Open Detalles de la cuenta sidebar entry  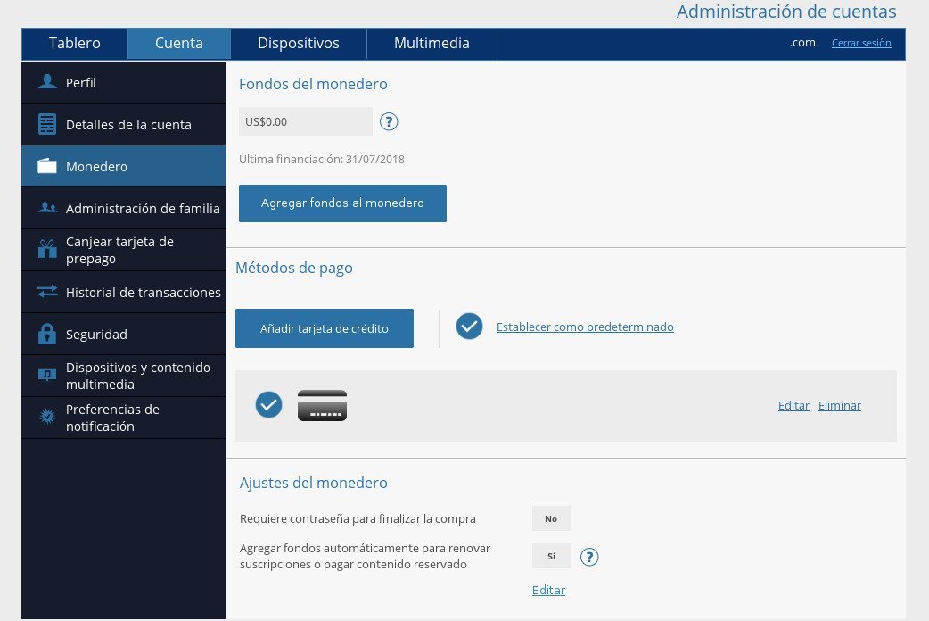124,125
